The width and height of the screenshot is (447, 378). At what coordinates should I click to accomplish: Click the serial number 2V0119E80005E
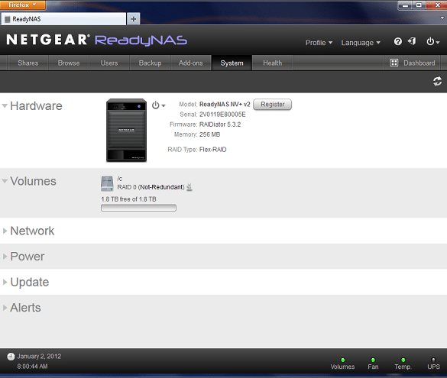point(222,115)
